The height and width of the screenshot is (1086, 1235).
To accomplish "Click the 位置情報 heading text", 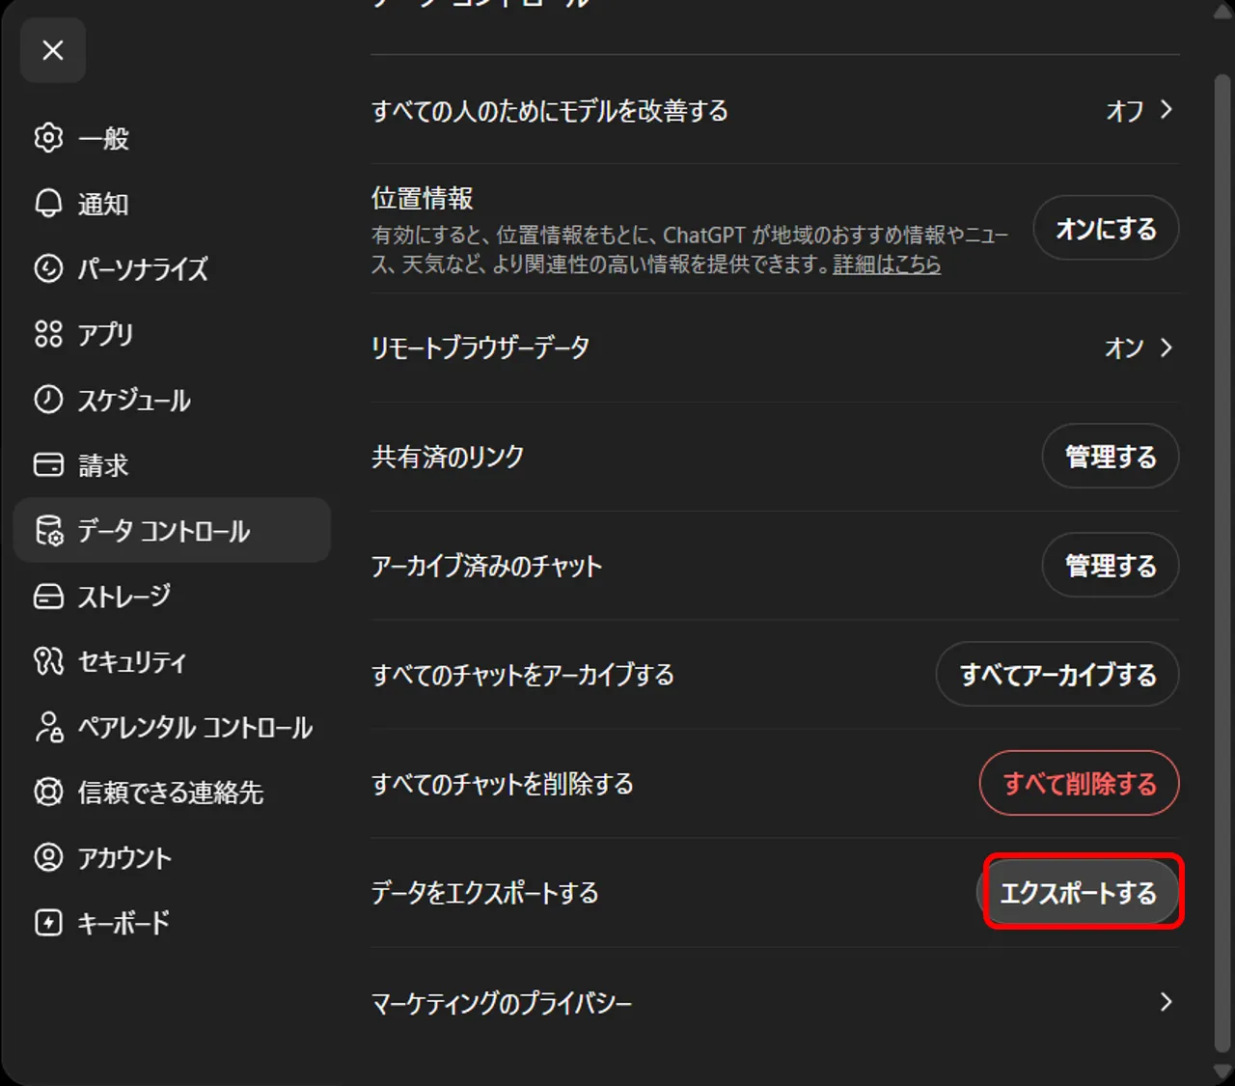I will pos(423,199).
